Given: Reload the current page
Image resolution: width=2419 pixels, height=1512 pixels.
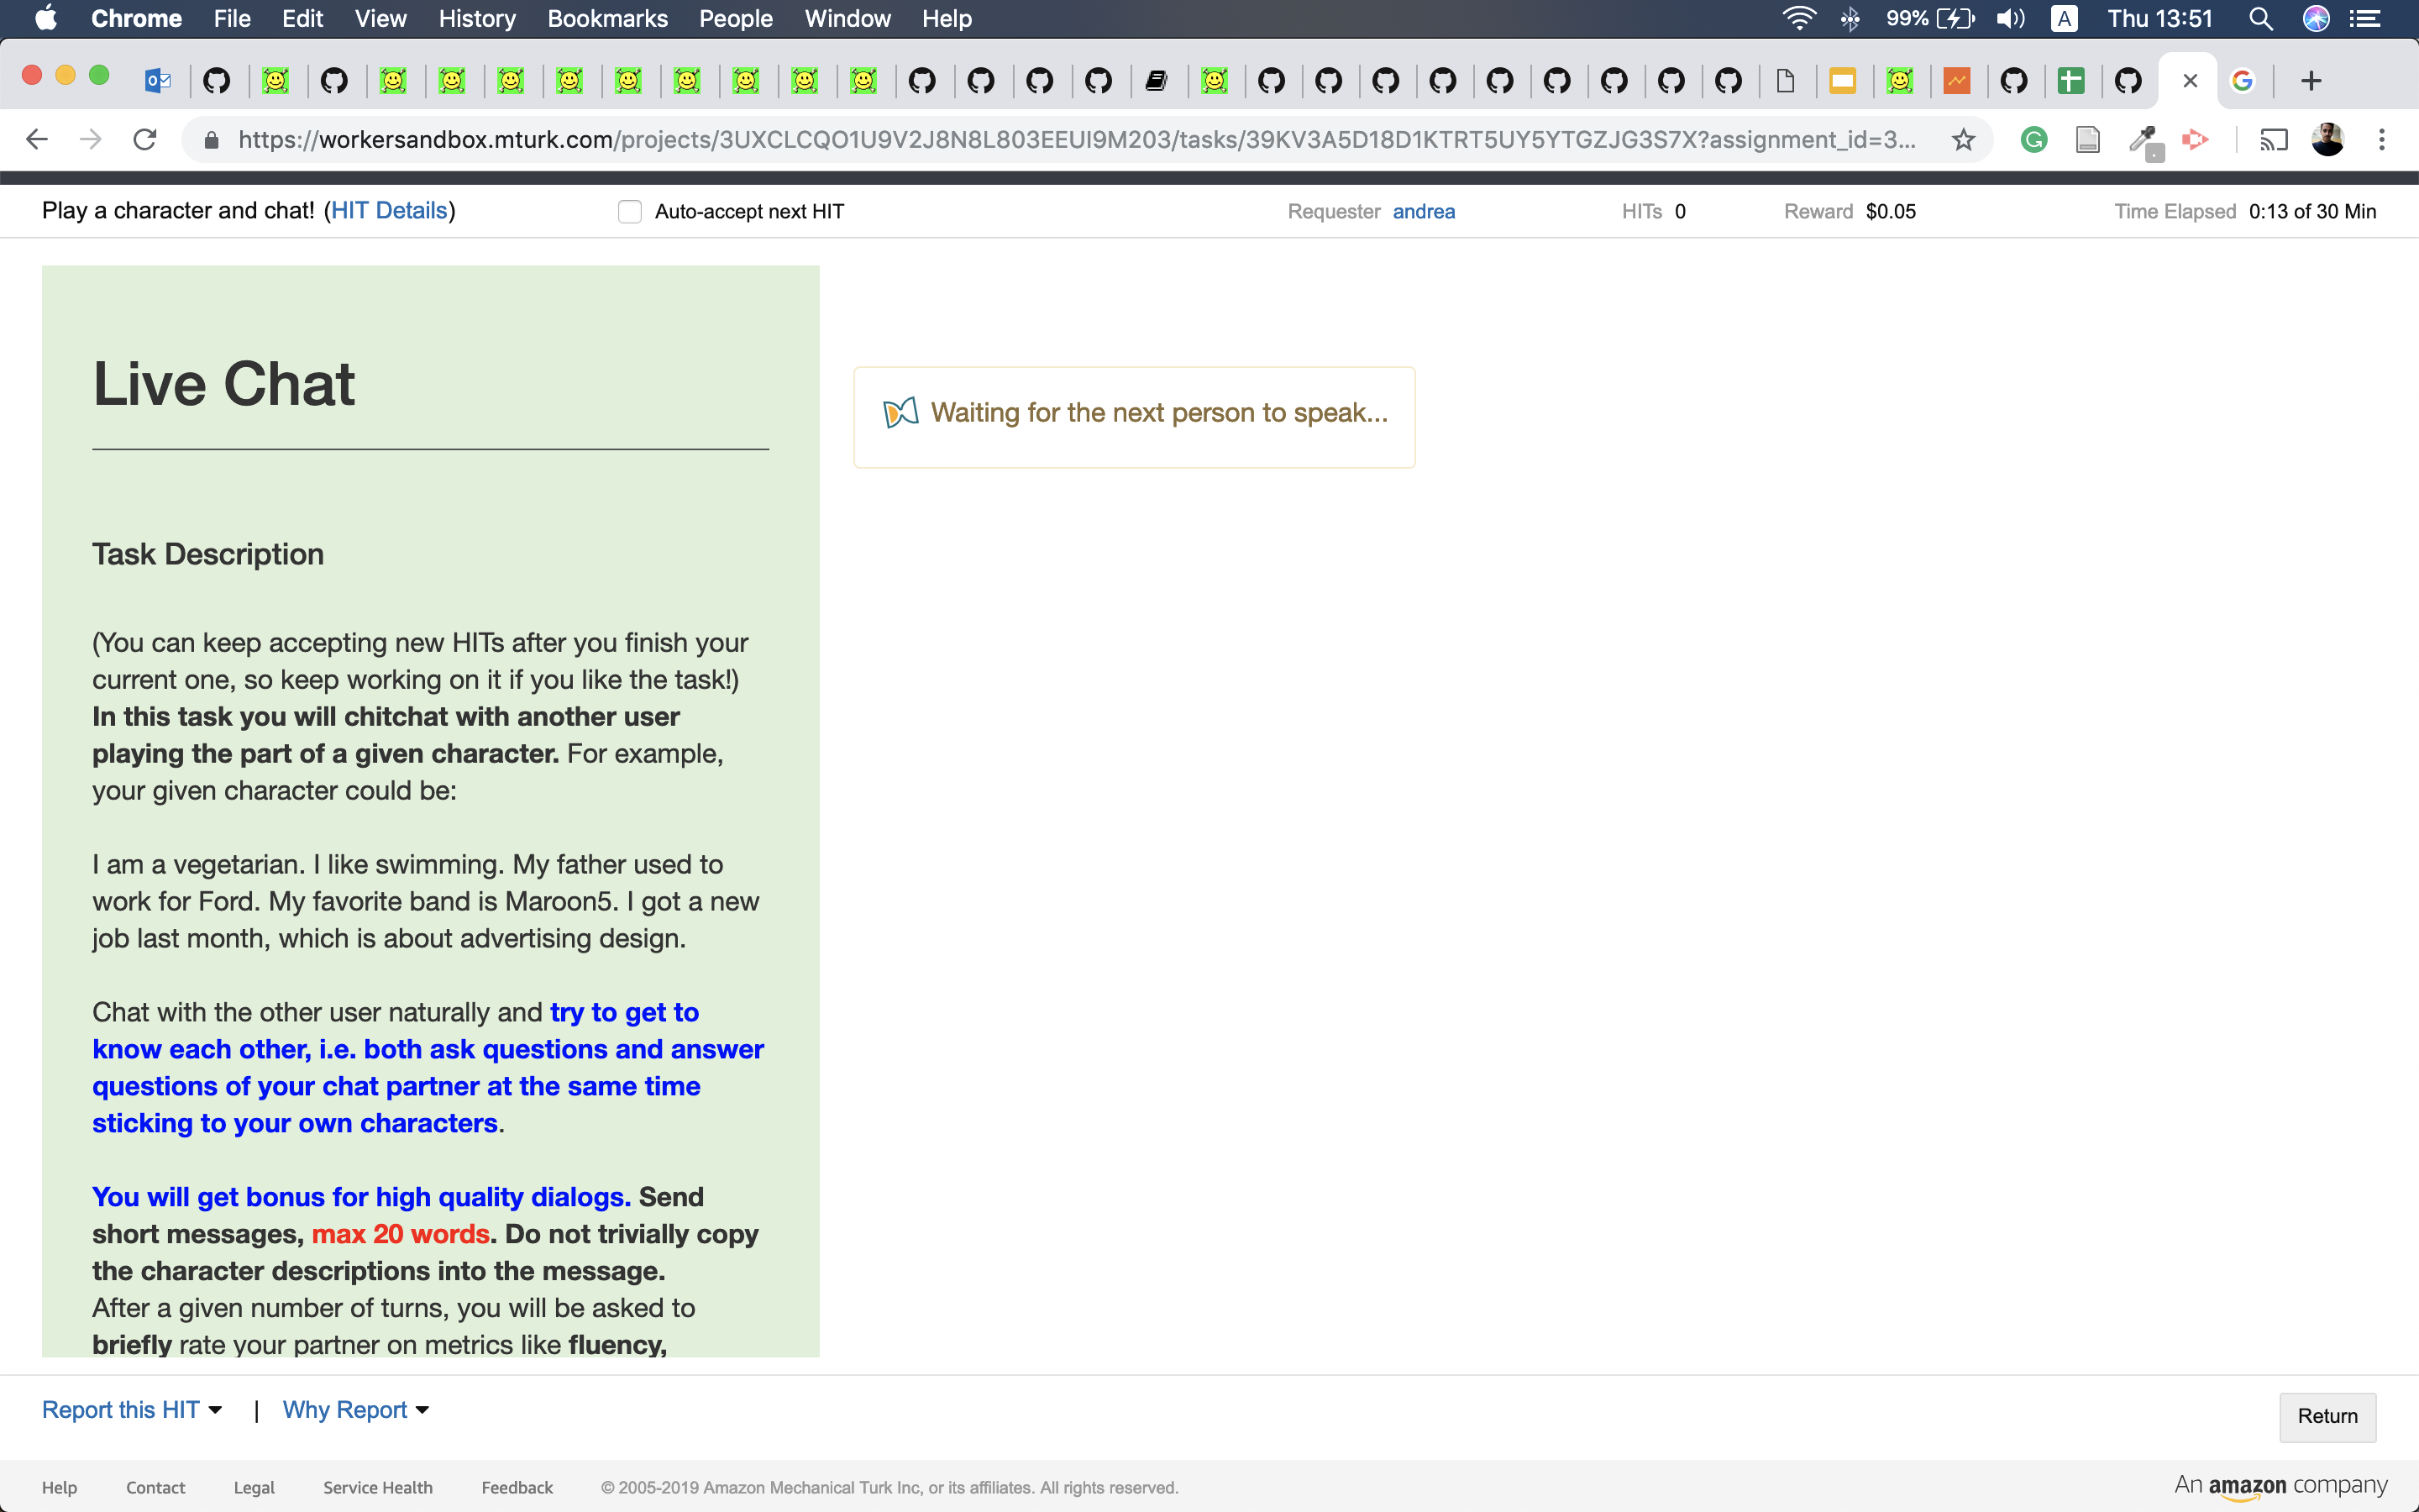Looking at the screenshot, I should click(x=144, y=140).
